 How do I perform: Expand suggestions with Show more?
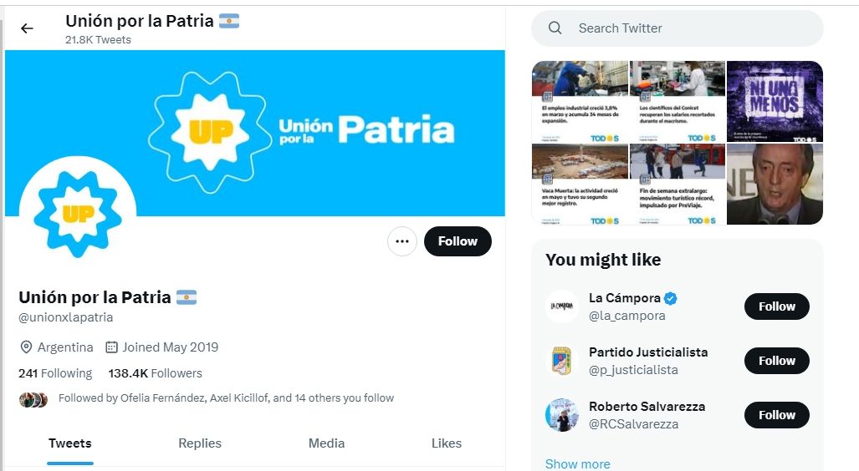(577, 463)
